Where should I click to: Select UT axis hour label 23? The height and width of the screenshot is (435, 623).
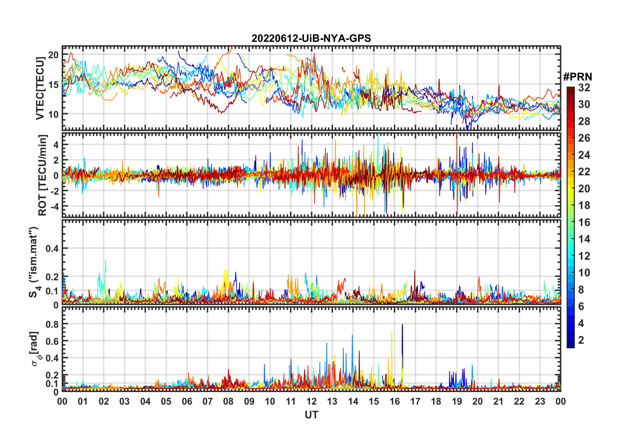click(x=540, y=402)
